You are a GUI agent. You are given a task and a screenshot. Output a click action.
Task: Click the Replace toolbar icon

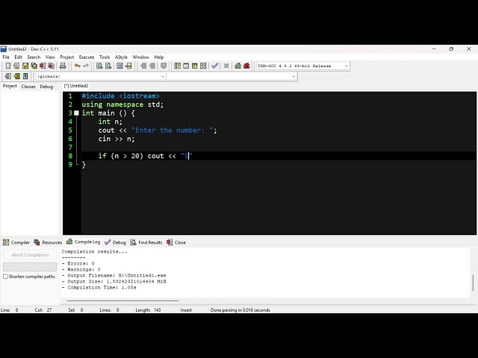pyautogui.click(x=108, y=66)
